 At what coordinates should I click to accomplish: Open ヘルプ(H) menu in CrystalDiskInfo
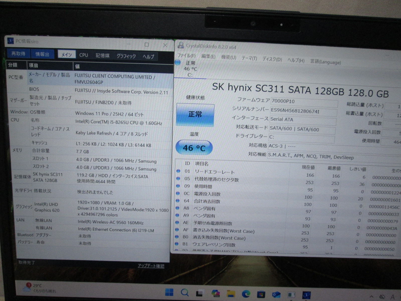tap(296, 60)
